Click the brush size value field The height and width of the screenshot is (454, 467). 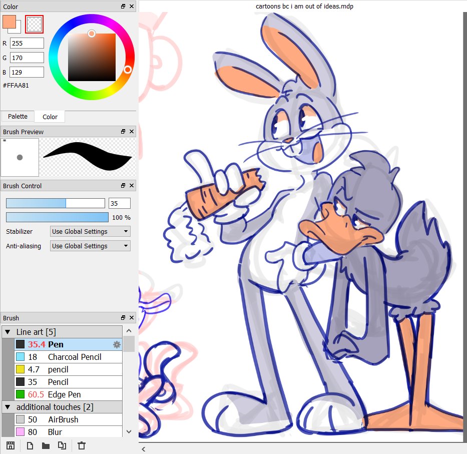pos(120,203)
